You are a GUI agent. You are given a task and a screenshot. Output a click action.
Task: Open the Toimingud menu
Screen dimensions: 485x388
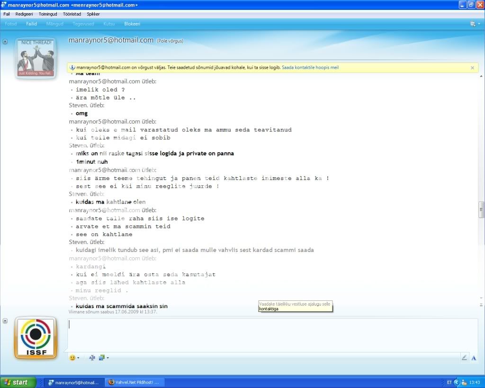[x=48, y=14]
